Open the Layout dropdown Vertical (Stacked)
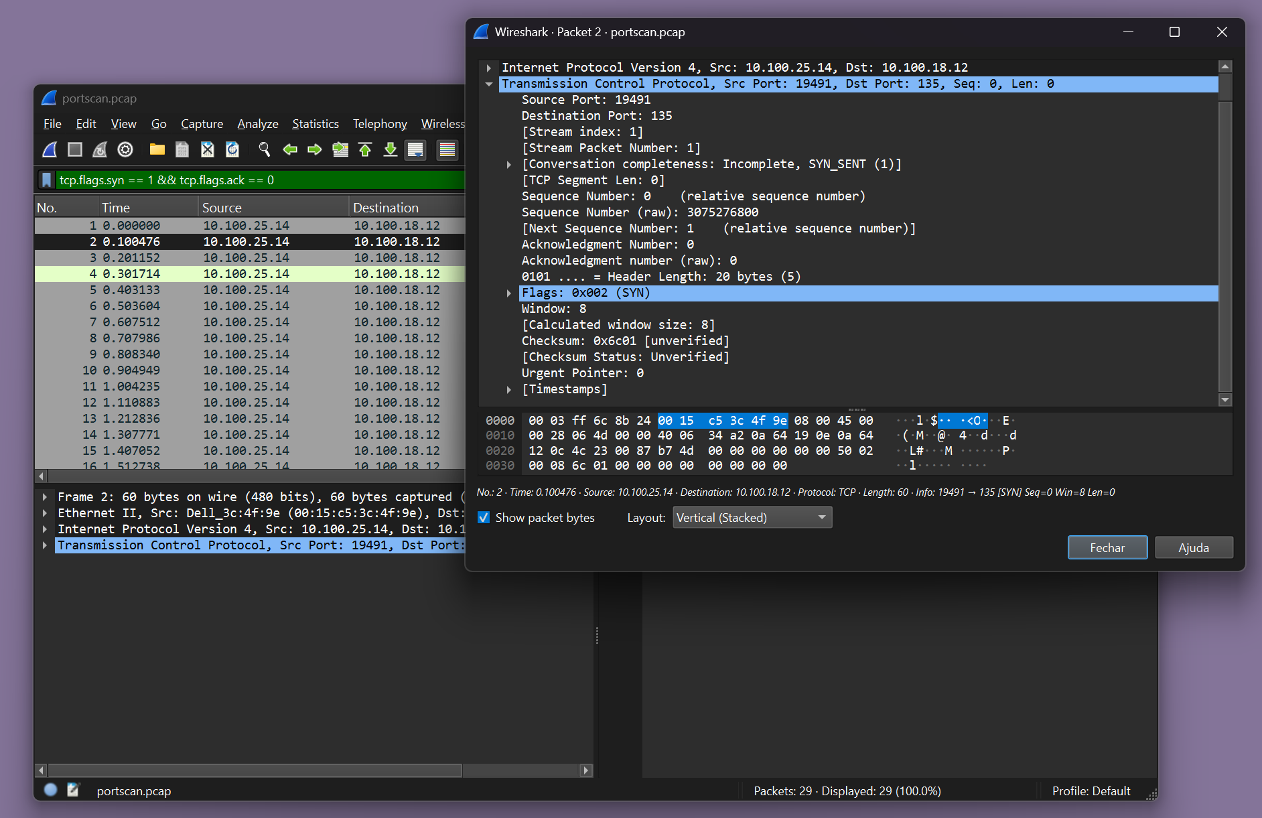Screen dimensions: 1262x818 tap(752, 517)
